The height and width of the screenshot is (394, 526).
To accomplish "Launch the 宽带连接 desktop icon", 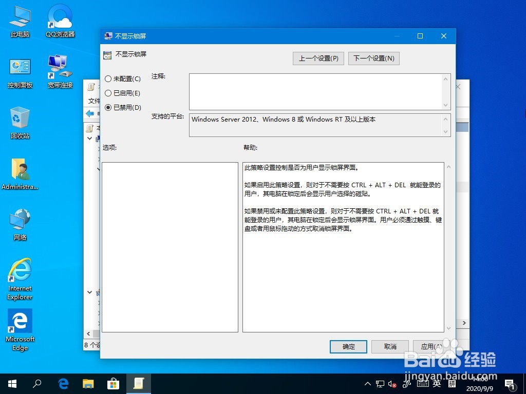I will tap(59, 67).
